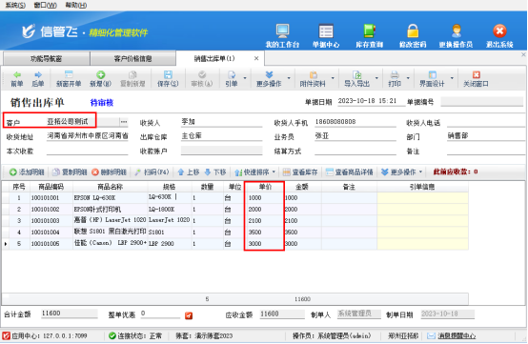Open 单据中心 document center icon
Viewport: 528px width, 344px height.
point(326,30)
